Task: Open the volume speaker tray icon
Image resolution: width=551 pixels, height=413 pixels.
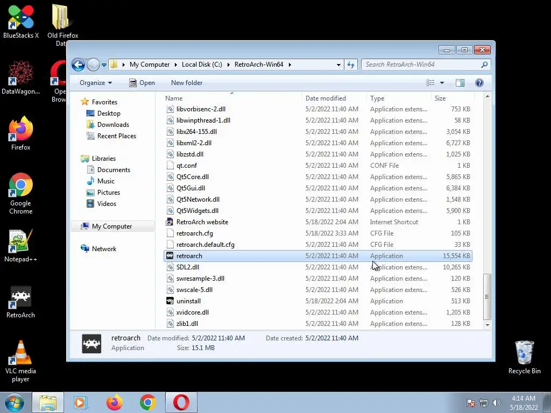Action: (497, 403)
